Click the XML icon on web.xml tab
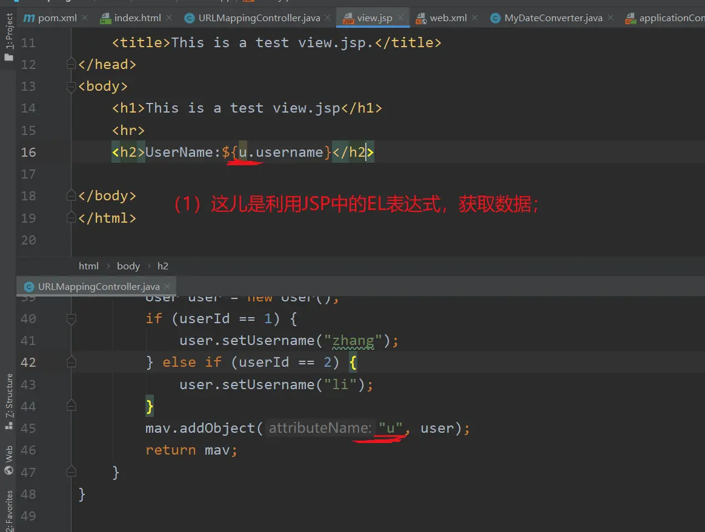Screen dimensions: 705x532 422,18
